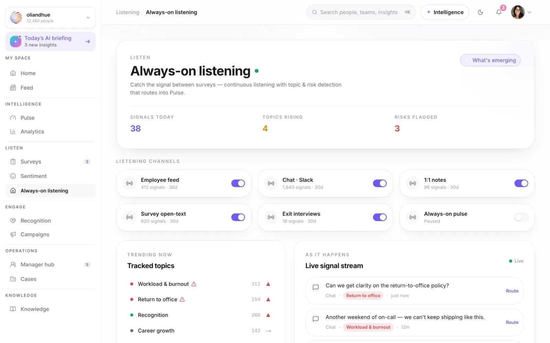Open Today's AI briefing
The width and height of the screenshot is (550, 343).
pyautogui.click(x=51, y=42)
